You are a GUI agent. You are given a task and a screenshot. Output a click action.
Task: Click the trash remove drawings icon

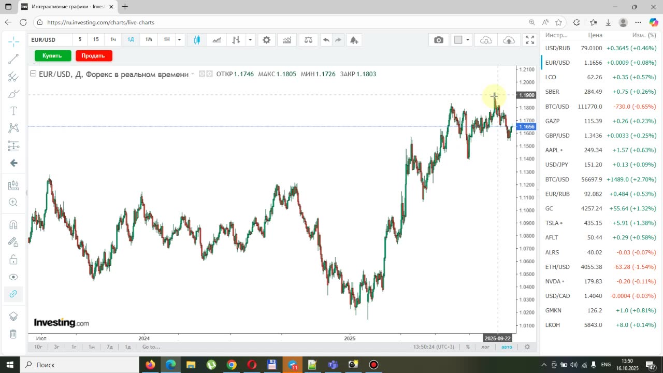tap(13, 334)
